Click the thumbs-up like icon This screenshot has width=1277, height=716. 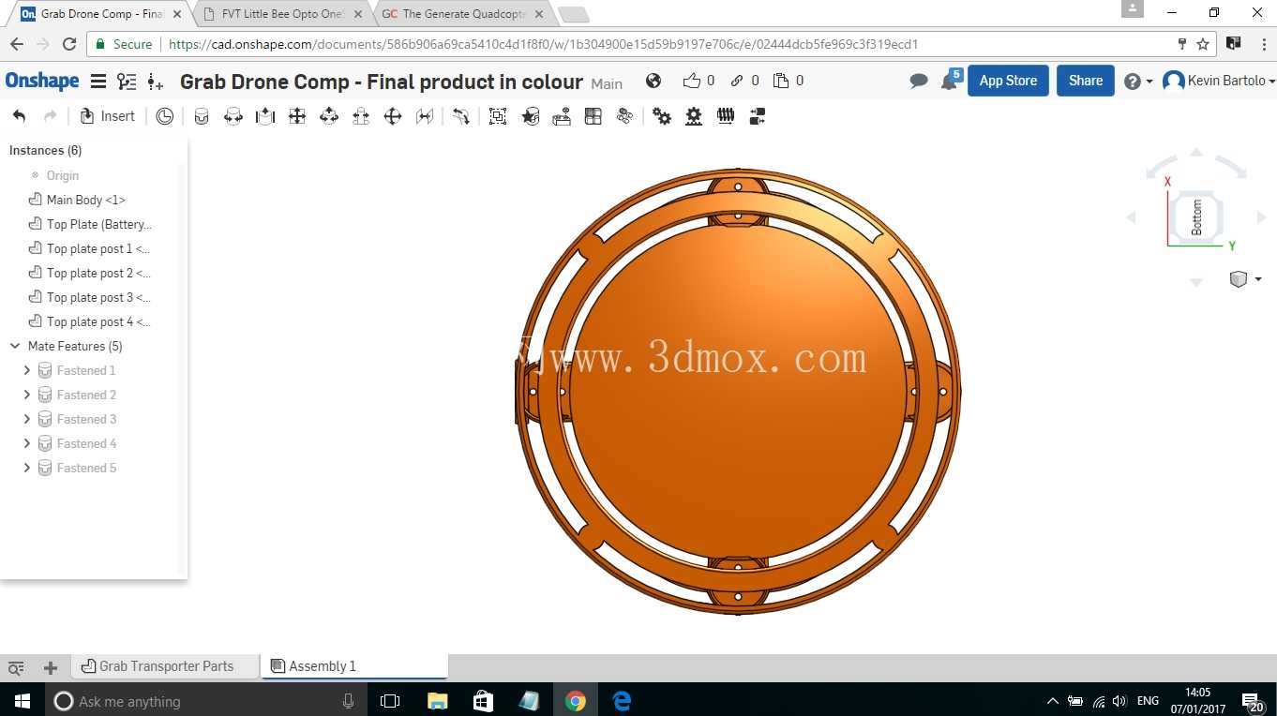click(x=692, y=81)
